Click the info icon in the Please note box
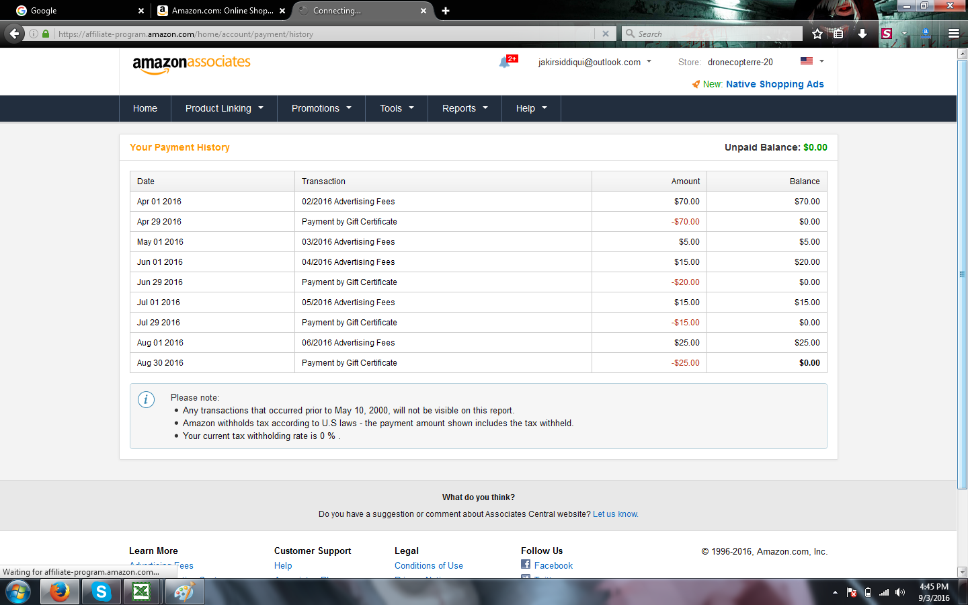The image size is (968, 605). click(x=146, y=399)
